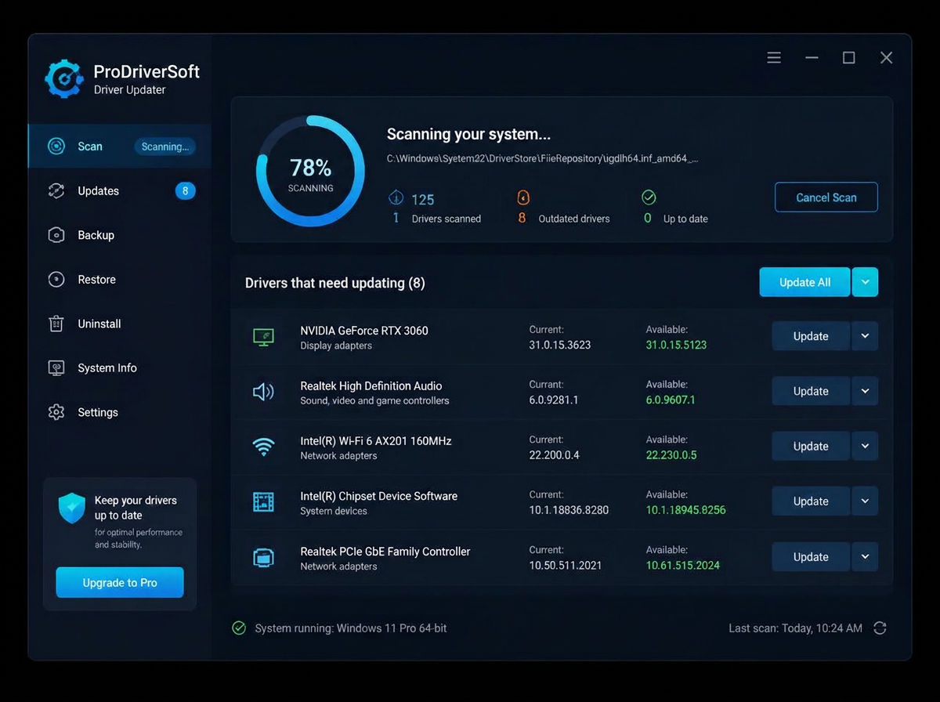
Task: Update the Realtek High Definition Audio driver
Action: coord(811,391)
